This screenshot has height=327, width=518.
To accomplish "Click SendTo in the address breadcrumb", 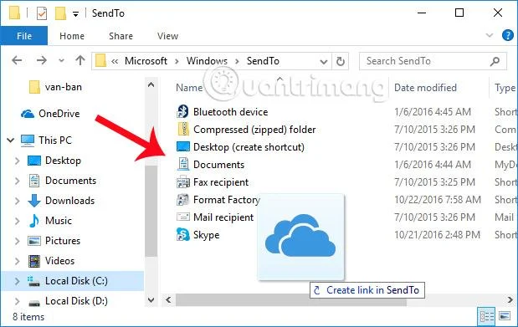I will (263, 61).
